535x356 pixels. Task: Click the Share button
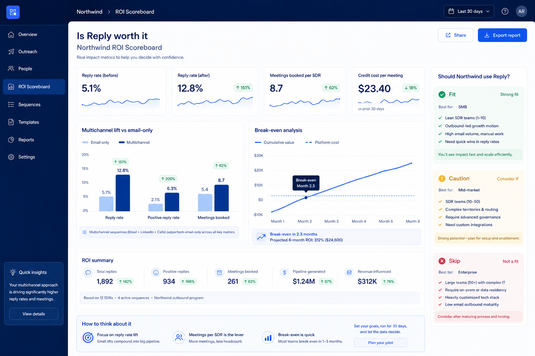pyautogui.click(x=455, y=35)
